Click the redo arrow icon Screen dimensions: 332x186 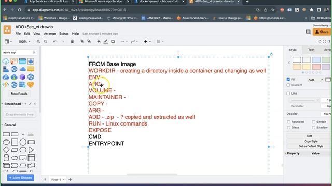(x=62, y=41)
